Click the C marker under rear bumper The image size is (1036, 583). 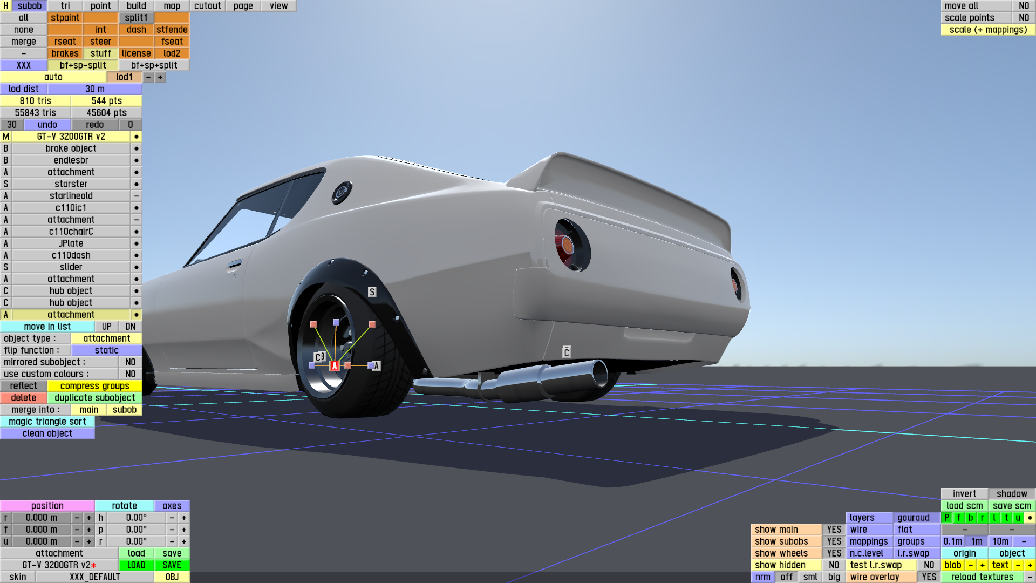(566, 352)
